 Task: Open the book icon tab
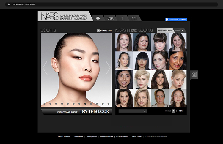134,18
